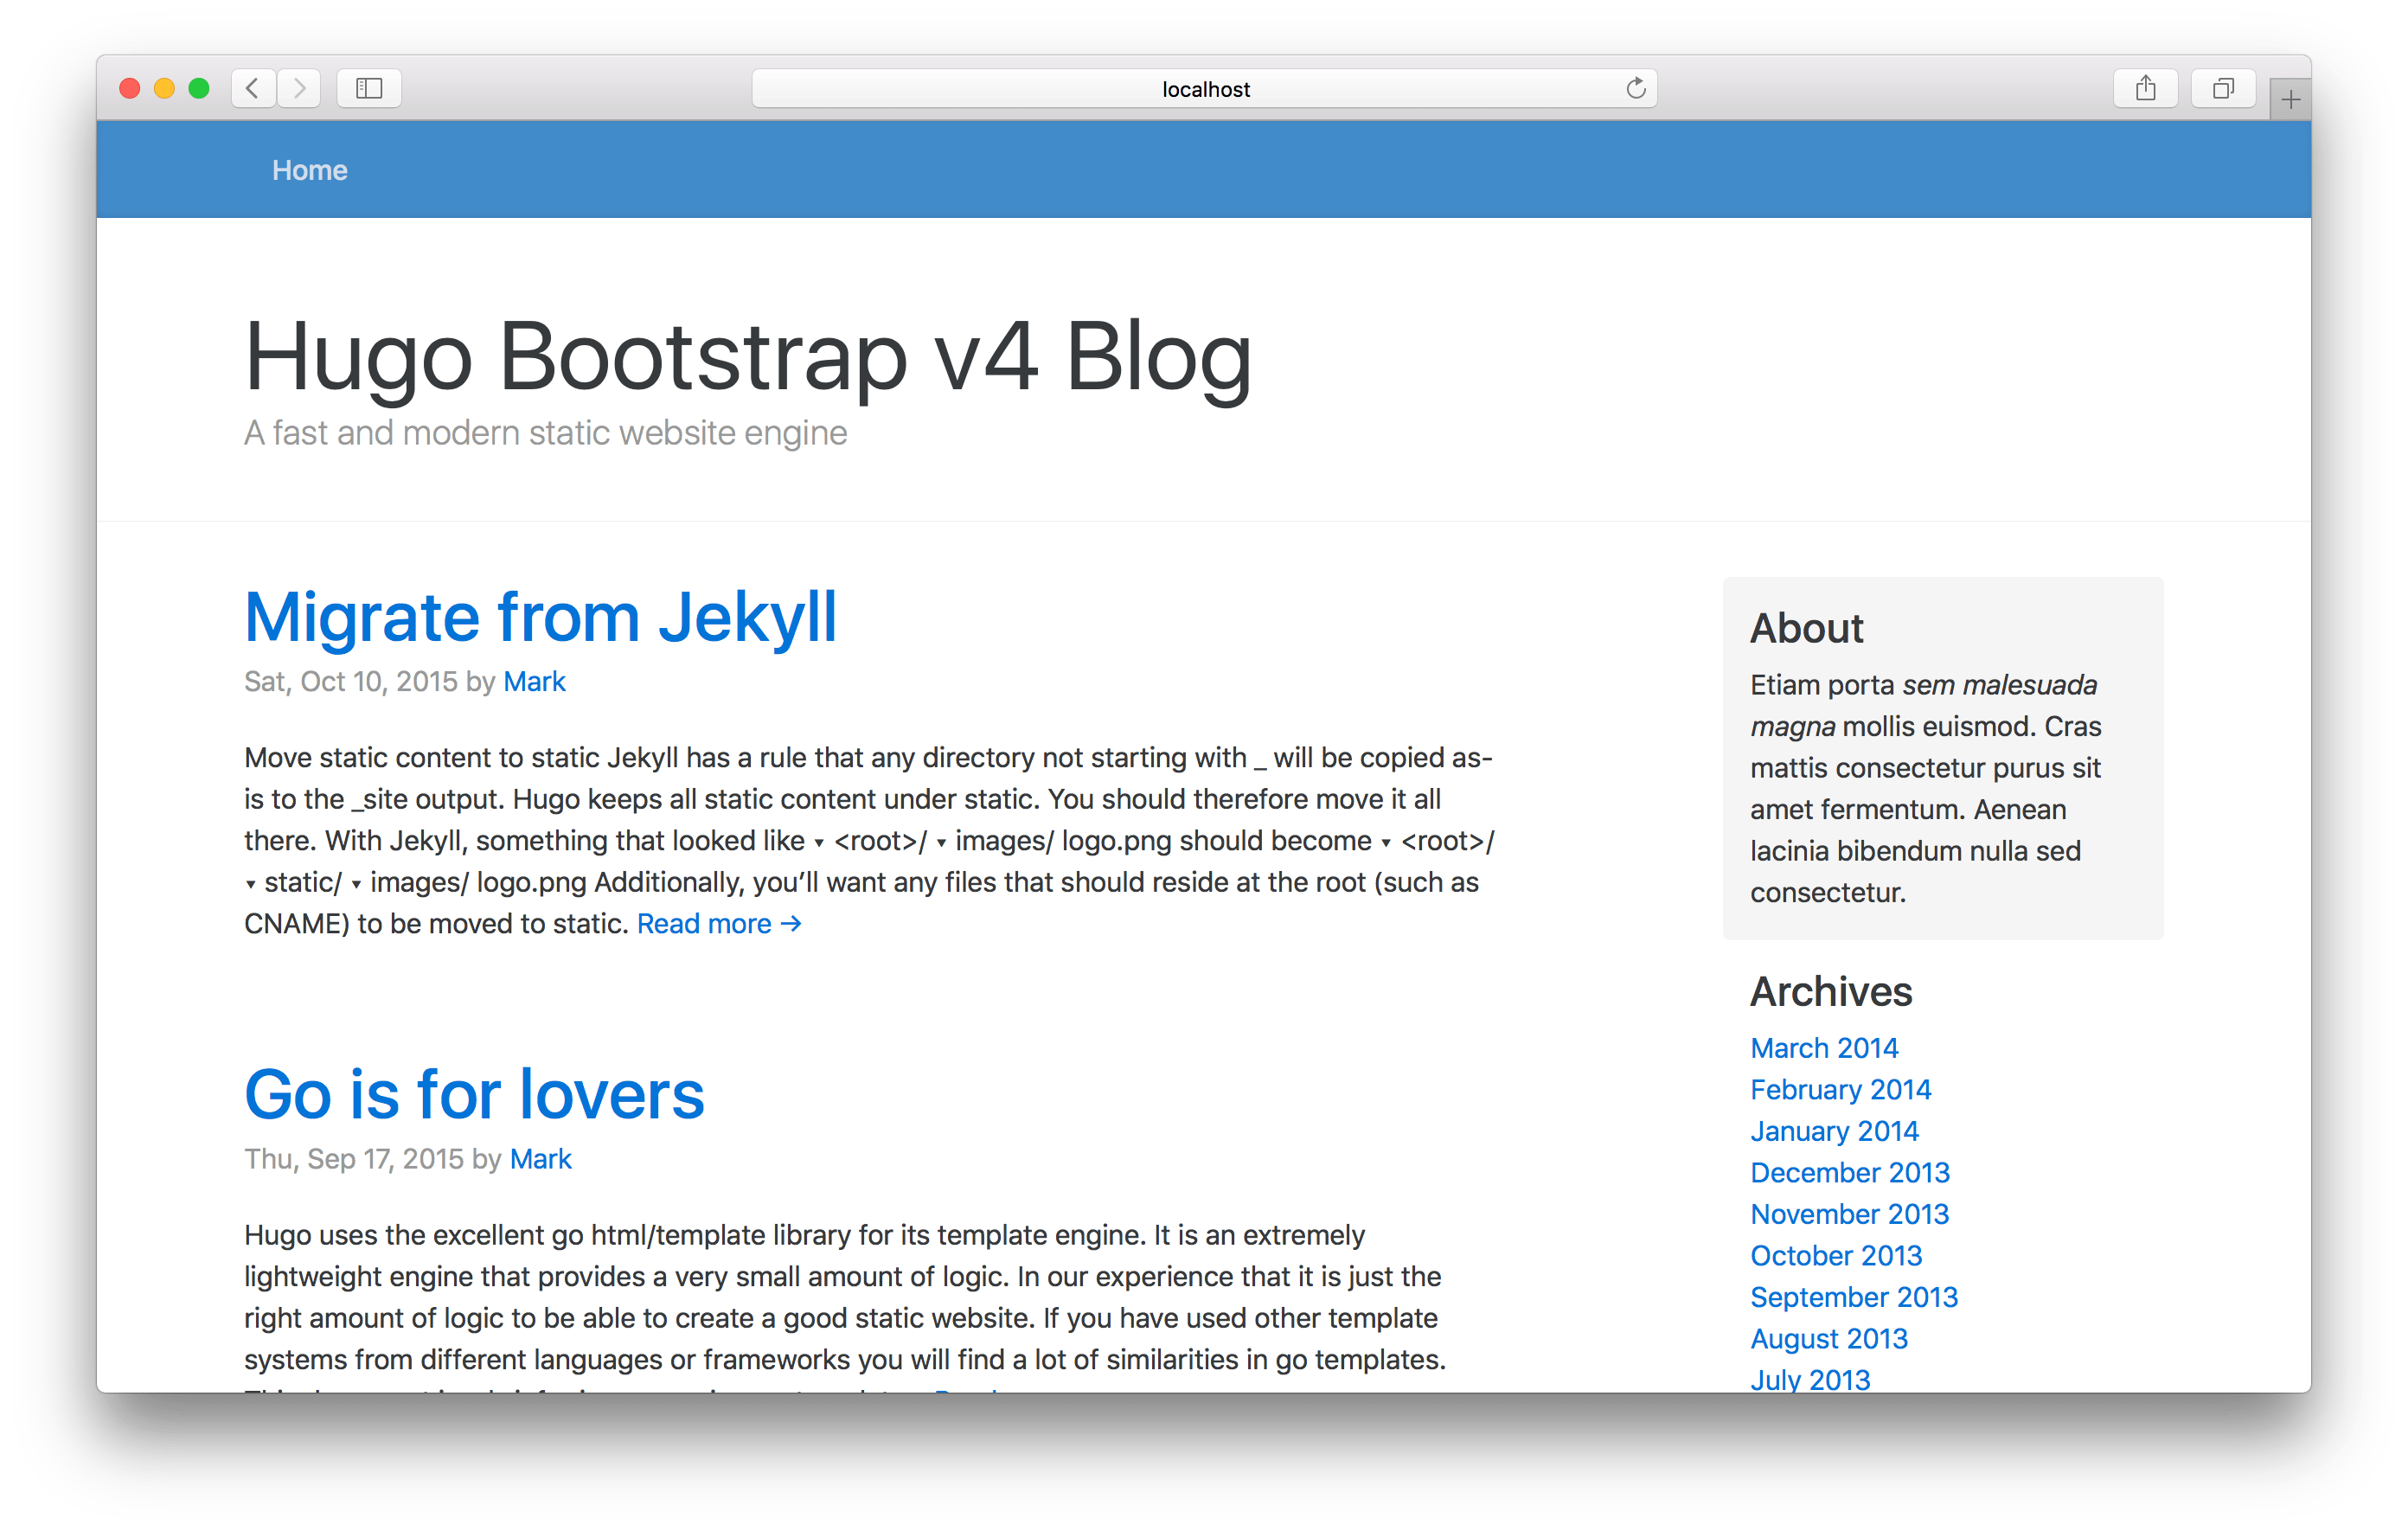The width and height of the screenshot is (2408, 1531).
Task: Open the March 2014 archive
Action: click(1824, 1047)
